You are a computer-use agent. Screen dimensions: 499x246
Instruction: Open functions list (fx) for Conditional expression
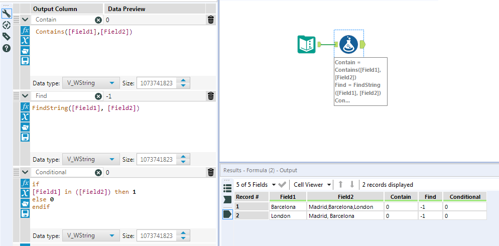coord(25,183)
